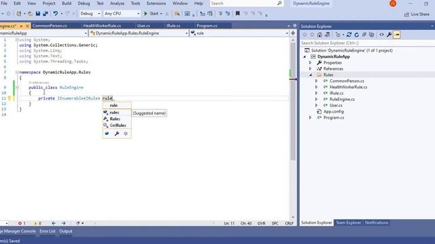Collapse the Rules folder
Viewport: 435px width, 244px height.
click(311, 75)
